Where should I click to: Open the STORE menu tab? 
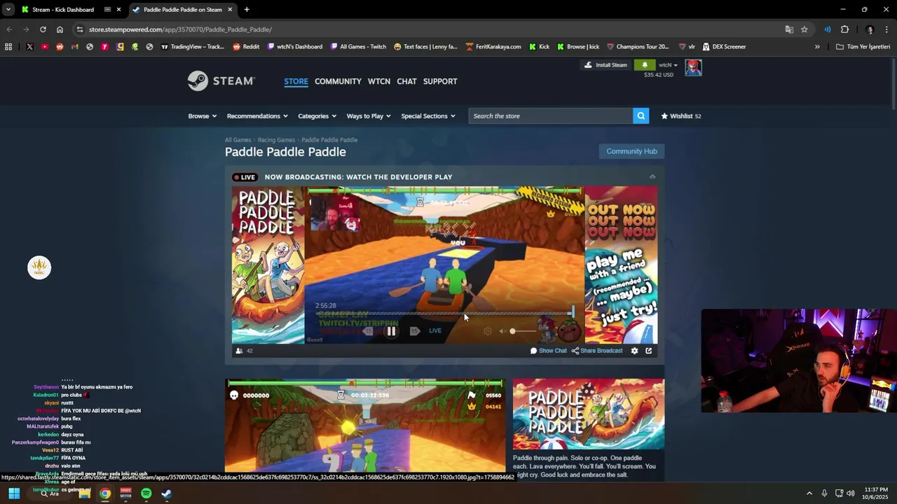pos(296,81)
